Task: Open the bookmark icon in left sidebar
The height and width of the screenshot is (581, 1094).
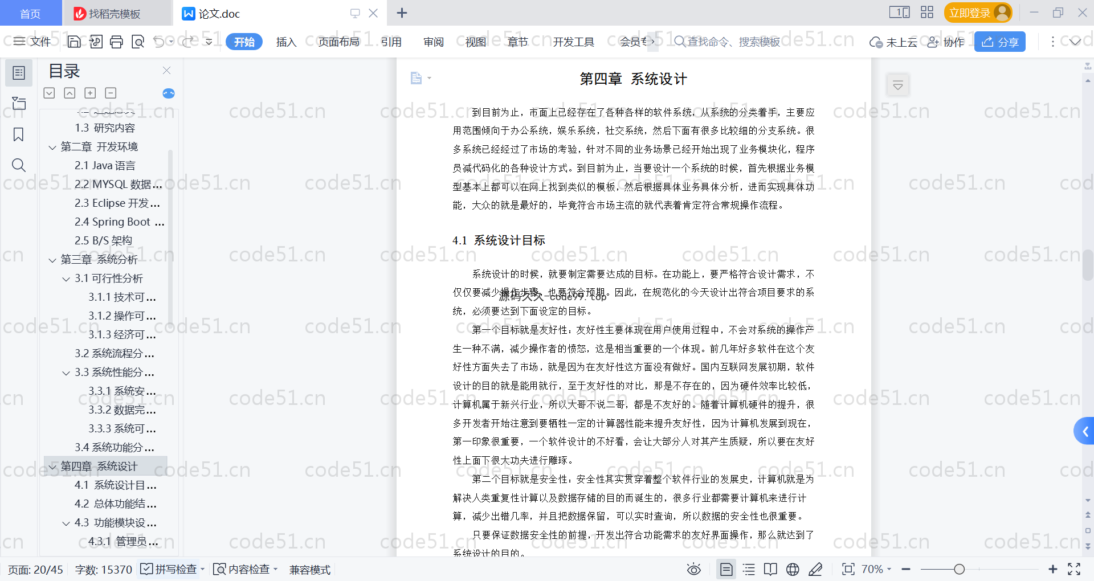Action: 19,134
